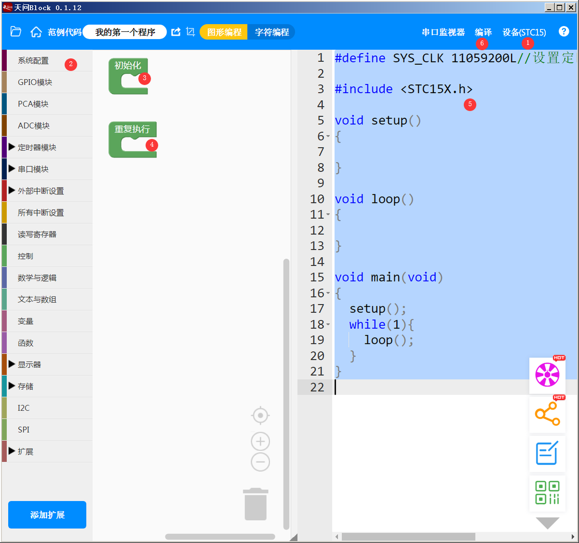Expand the 外部中断设置 category
The height and width of the screenshot is (543, 579).
tap(12, 190)
